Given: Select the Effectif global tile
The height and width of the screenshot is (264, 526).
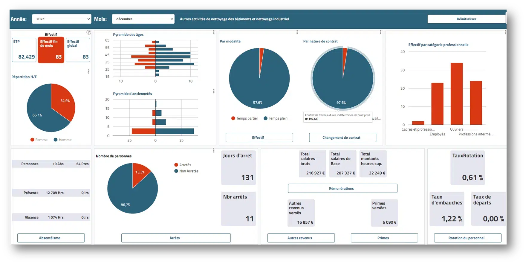Looking at the screenshot, I should tap(78, 50).
